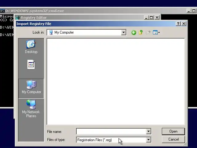Expand the Files of type dropdown arrow
Viewport: 197px width, 148px height.
(148, 140)
